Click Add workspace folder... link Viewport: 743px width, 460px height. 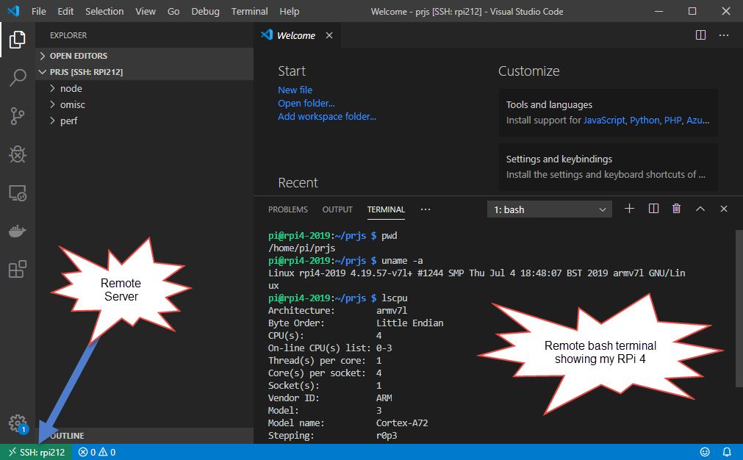[x=327, y=117]
